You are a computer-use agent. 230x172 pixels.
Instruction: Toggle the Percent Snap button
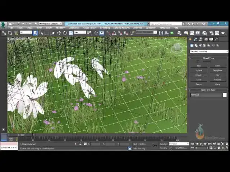(120, 33)
